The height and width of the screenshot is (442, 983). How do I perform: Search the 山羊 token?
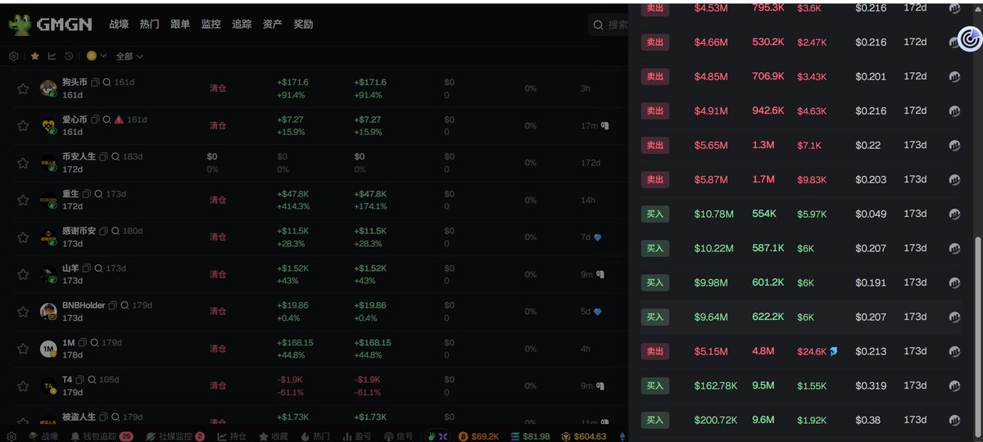98,268
